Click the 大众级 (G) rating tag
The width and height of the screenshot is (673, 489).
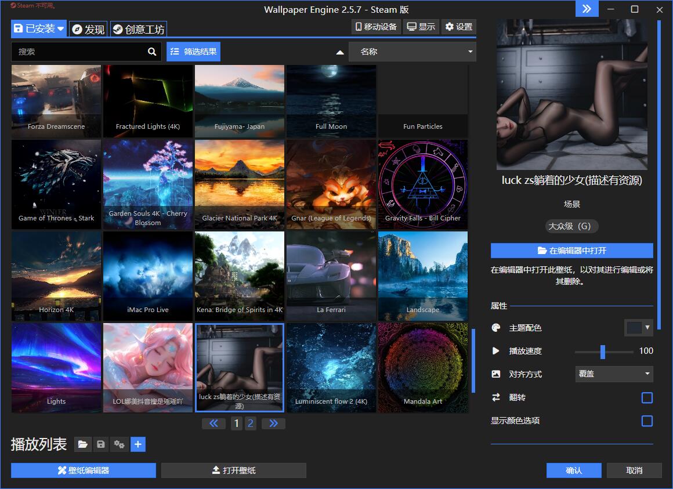(x=571, y=226)
